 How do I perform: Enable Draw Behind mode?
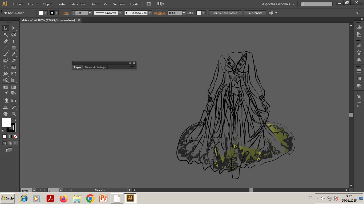(x=10, y=143)
